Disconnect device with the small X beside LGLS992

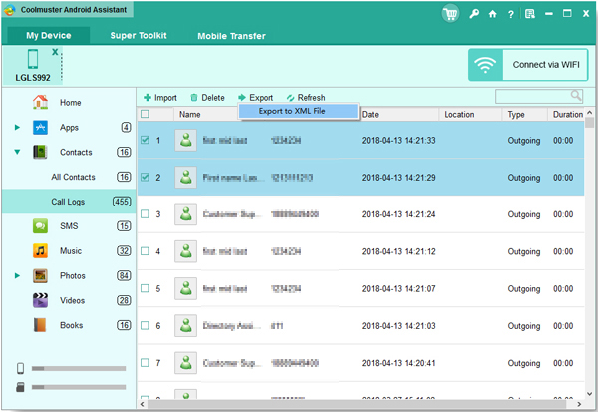(x=55, y=52)
